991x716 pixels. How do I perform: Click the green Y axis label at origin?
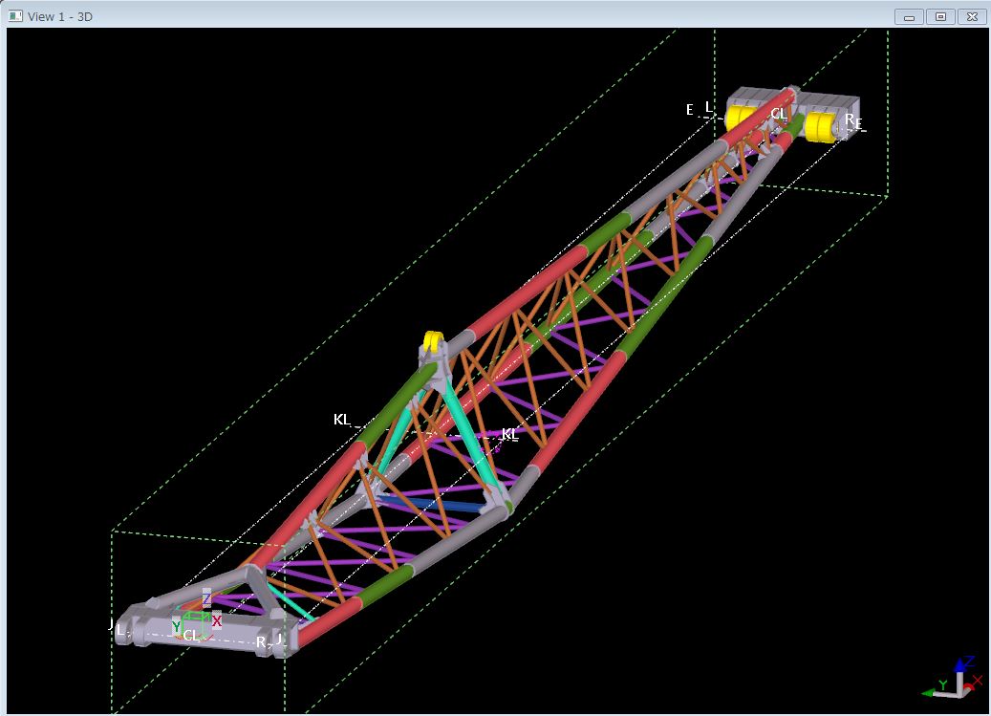coord(177,626)
